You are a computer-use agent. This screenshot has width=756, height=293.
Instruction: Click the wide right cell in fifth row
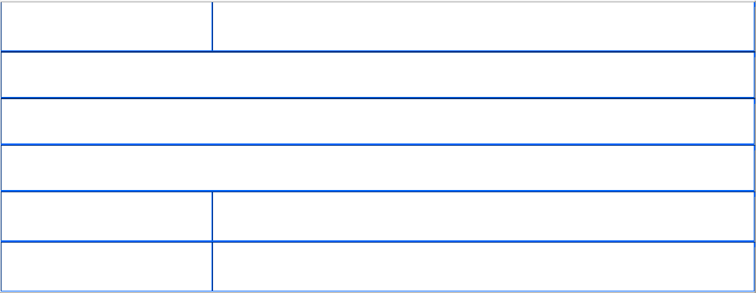(x=483, y=217)
